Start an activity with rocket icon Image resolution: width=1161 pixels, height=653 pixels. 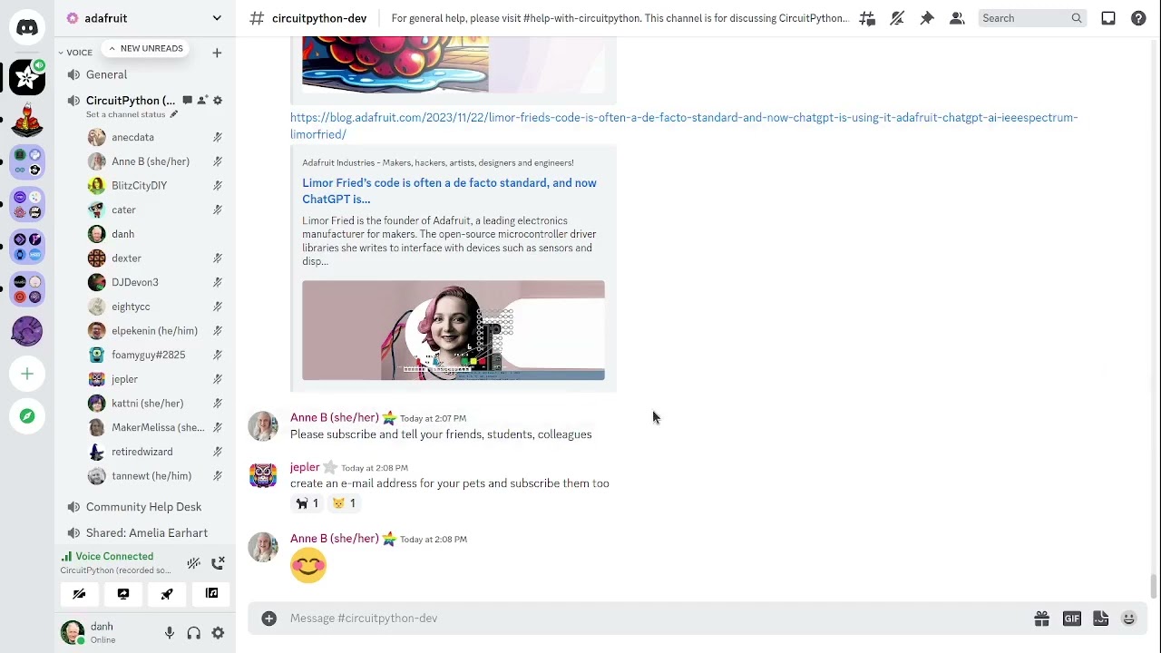coord(167,594)
